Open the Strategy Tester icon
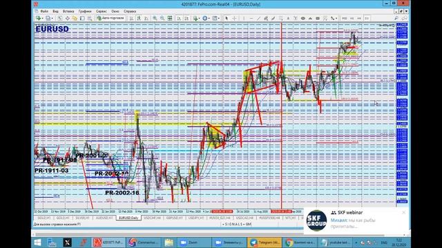The width and height of the screenshot is (442, 248). coord(89,19)
